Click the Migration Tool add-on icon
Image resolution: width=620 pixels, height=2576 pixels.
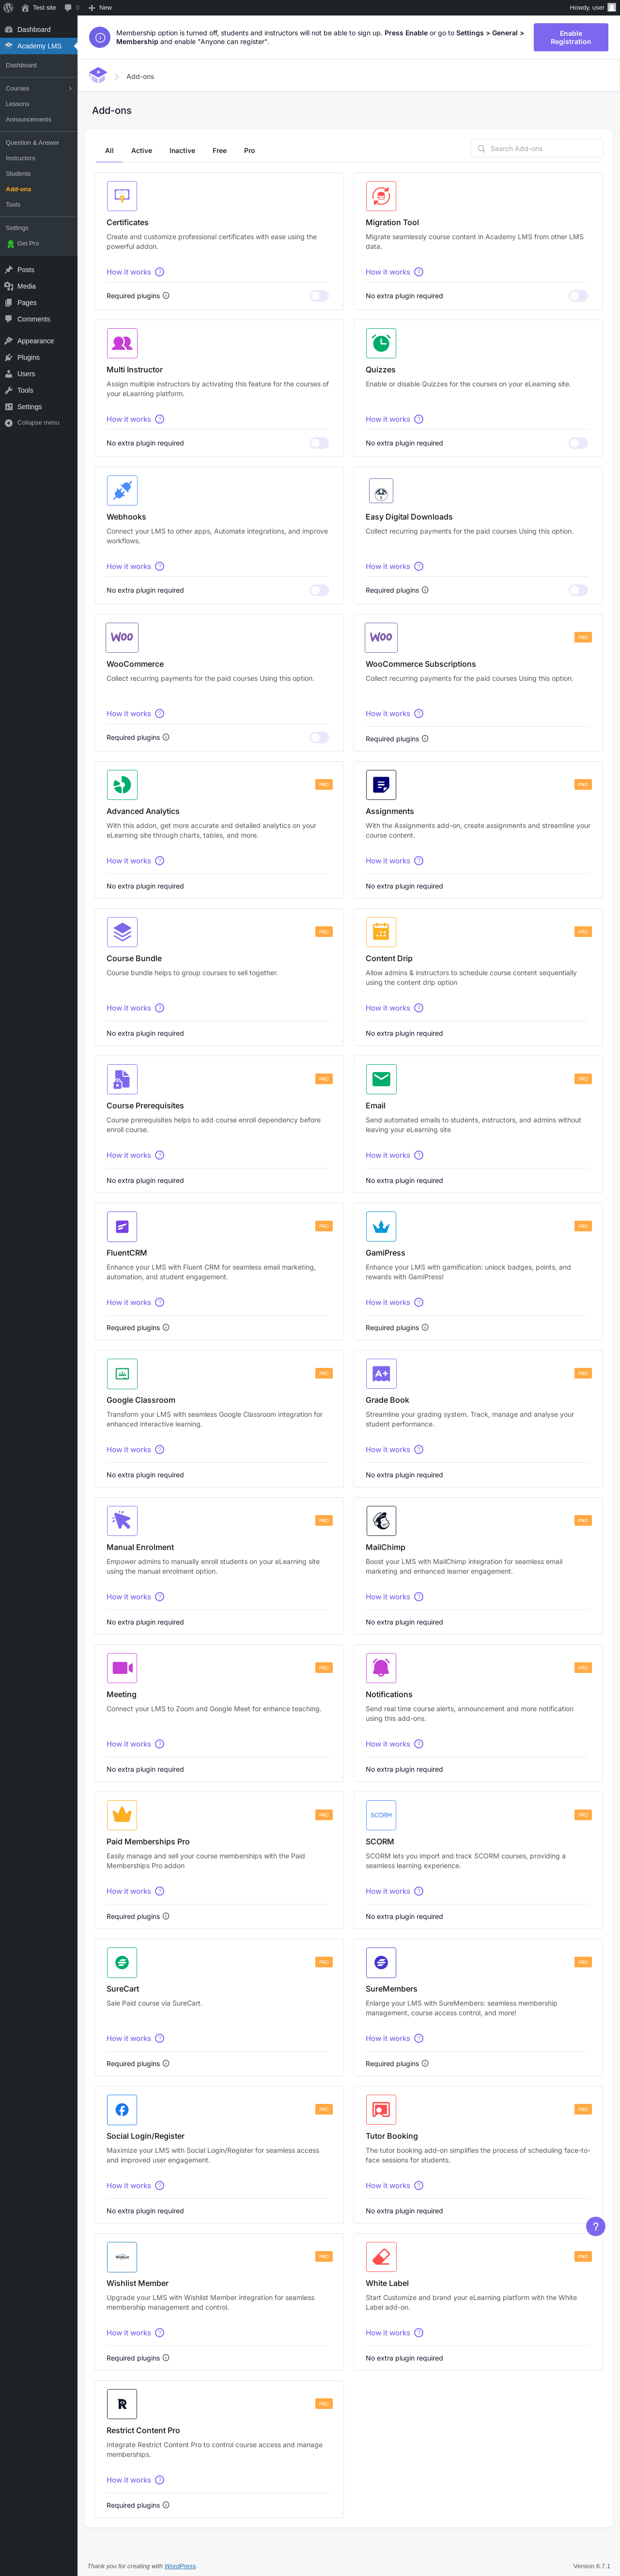(381, 196)
